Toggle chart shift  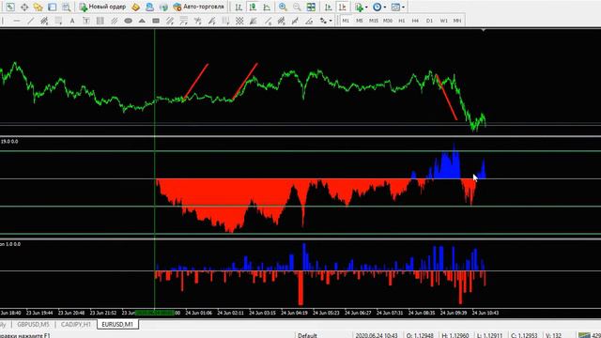(x=342, y=7)
